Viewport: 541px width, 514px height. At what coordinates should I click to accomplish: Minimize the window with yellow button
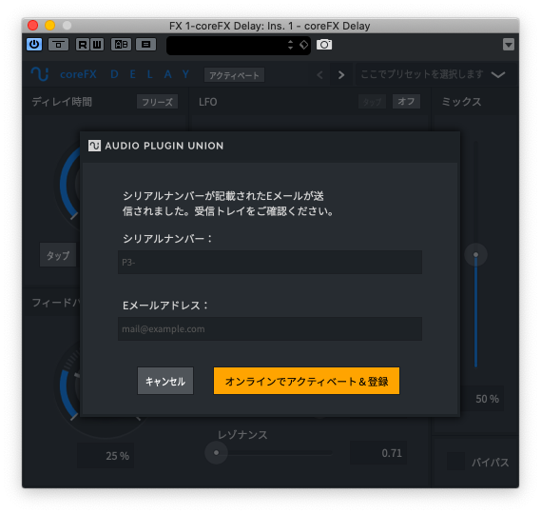[x=50, y=25]
